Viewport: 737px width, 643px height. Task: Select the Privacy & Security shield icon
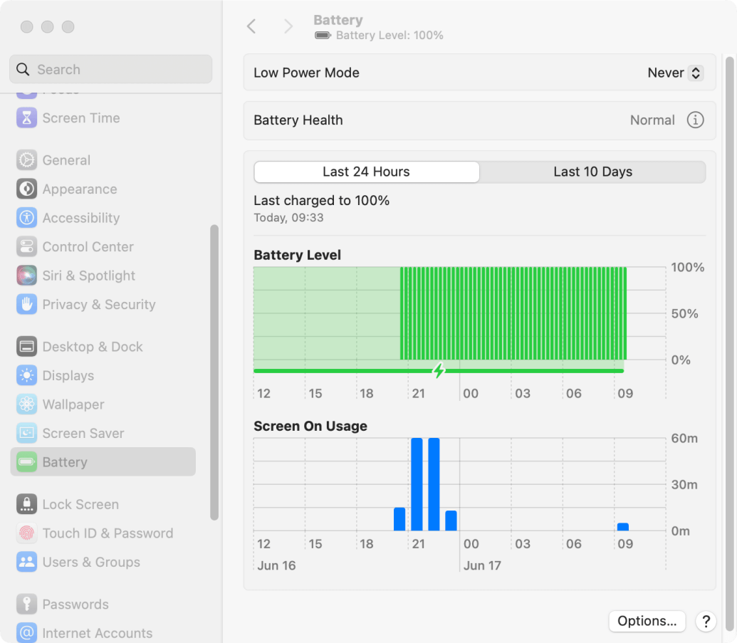pos(26,304)
